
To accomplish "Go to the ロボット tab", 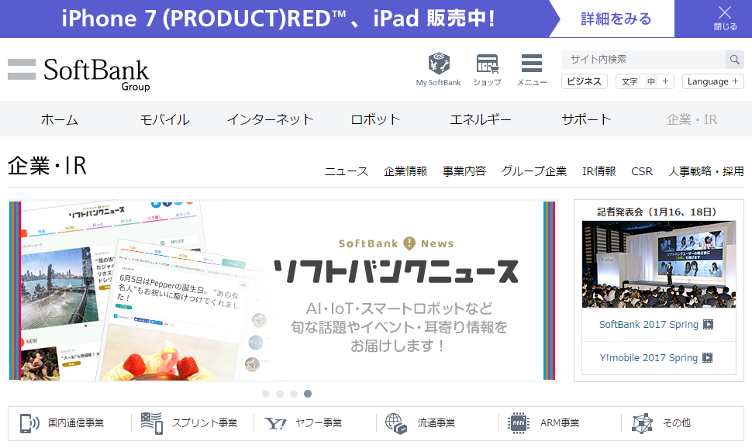I will [x=375, y=119].
